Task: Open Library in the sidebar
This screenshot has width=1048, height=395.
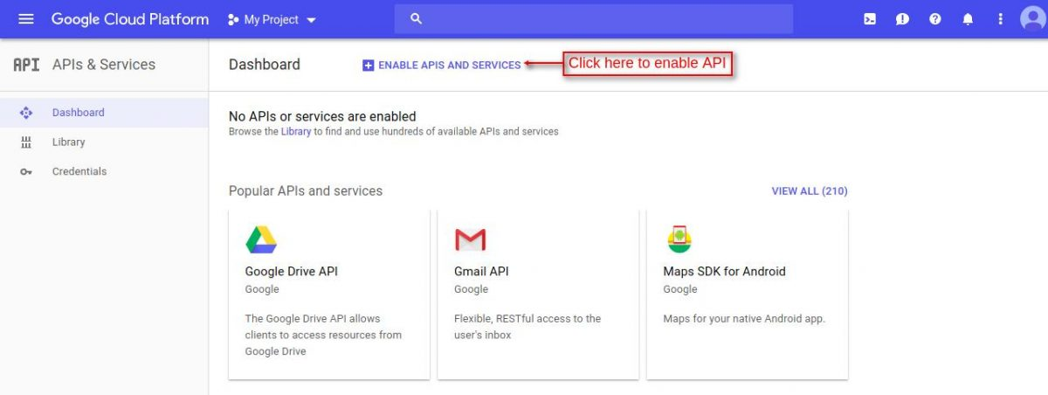Action: coord(68,142)
